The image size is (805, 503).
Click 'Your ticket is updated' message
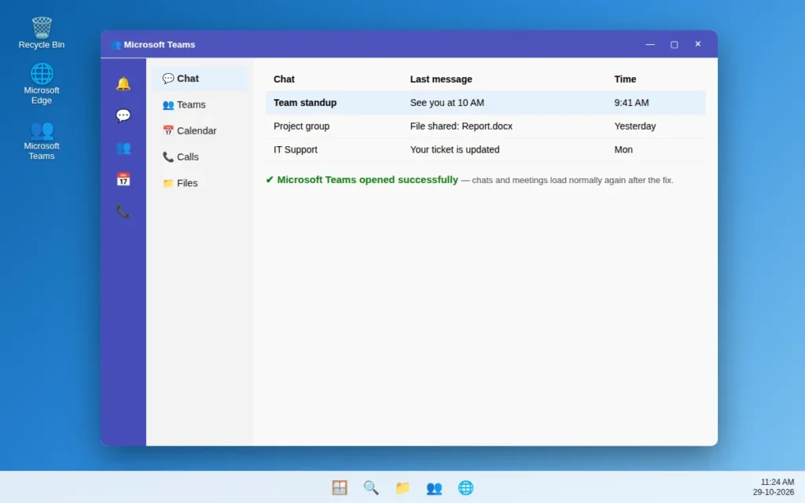point(454,150)
